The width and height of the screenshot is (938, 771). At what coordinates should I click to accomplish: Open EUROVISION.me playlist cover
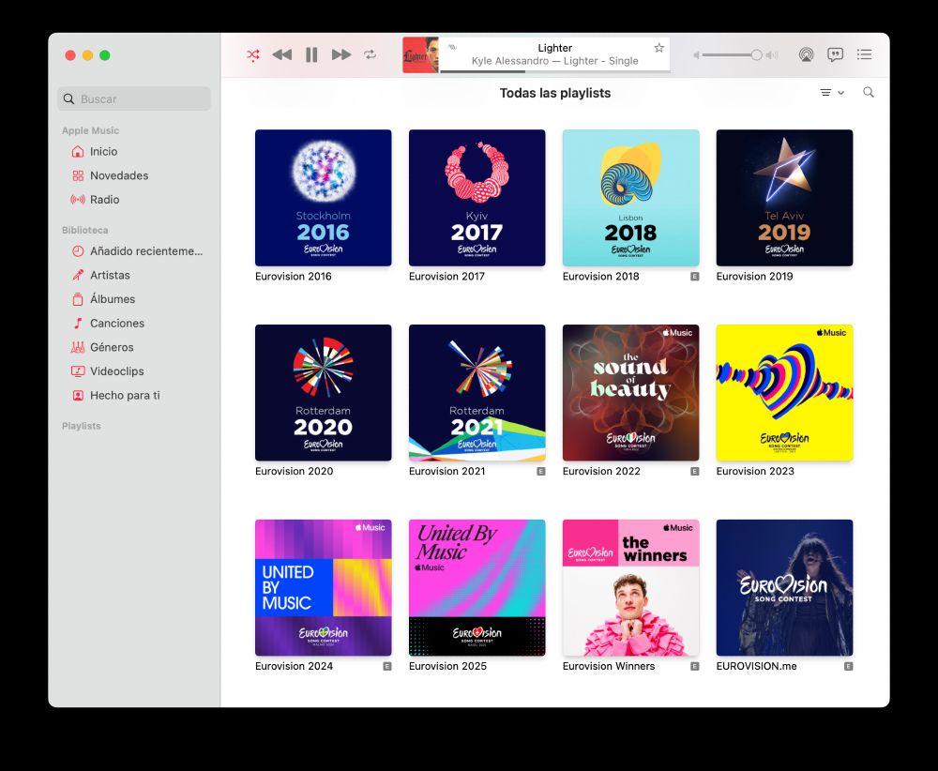[784, 588]
